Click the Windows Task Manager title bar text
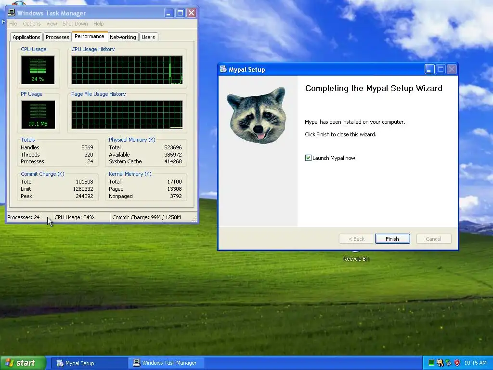The image size is (493, 370). pos(52,13)
